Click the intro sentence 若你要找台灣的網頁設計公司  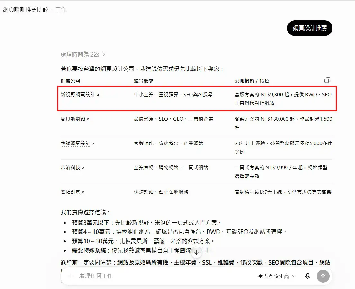point(142,69)
